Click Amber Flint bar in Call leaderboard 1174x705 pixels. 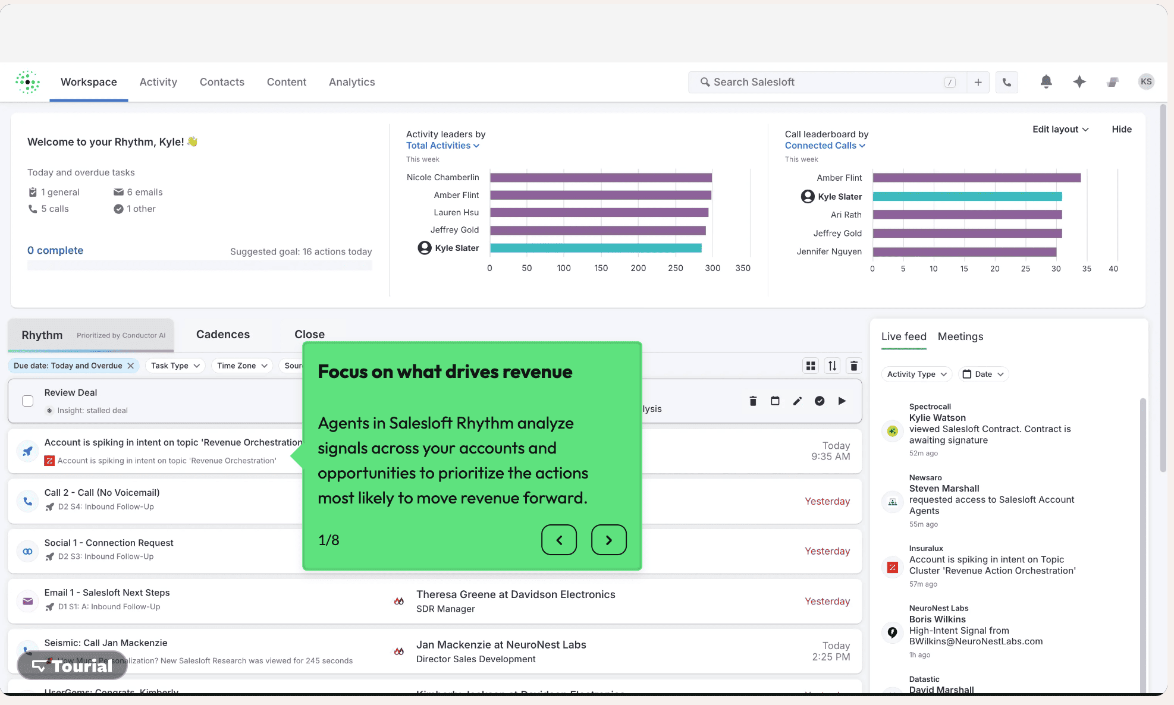pos(977,178)
